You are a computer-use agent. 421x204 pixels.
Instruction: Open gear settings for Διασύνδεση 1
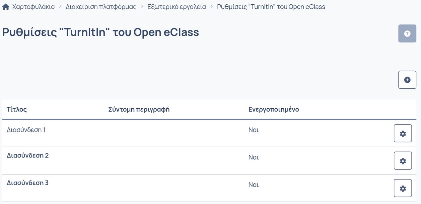tap(403, 133)
